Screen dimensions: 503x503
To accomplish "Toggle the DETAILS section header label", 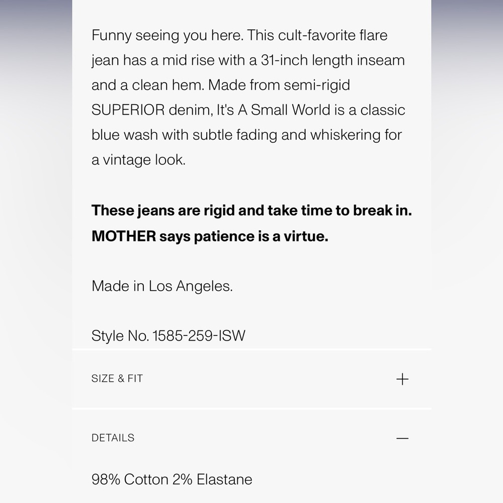I will tap(113, 438).
